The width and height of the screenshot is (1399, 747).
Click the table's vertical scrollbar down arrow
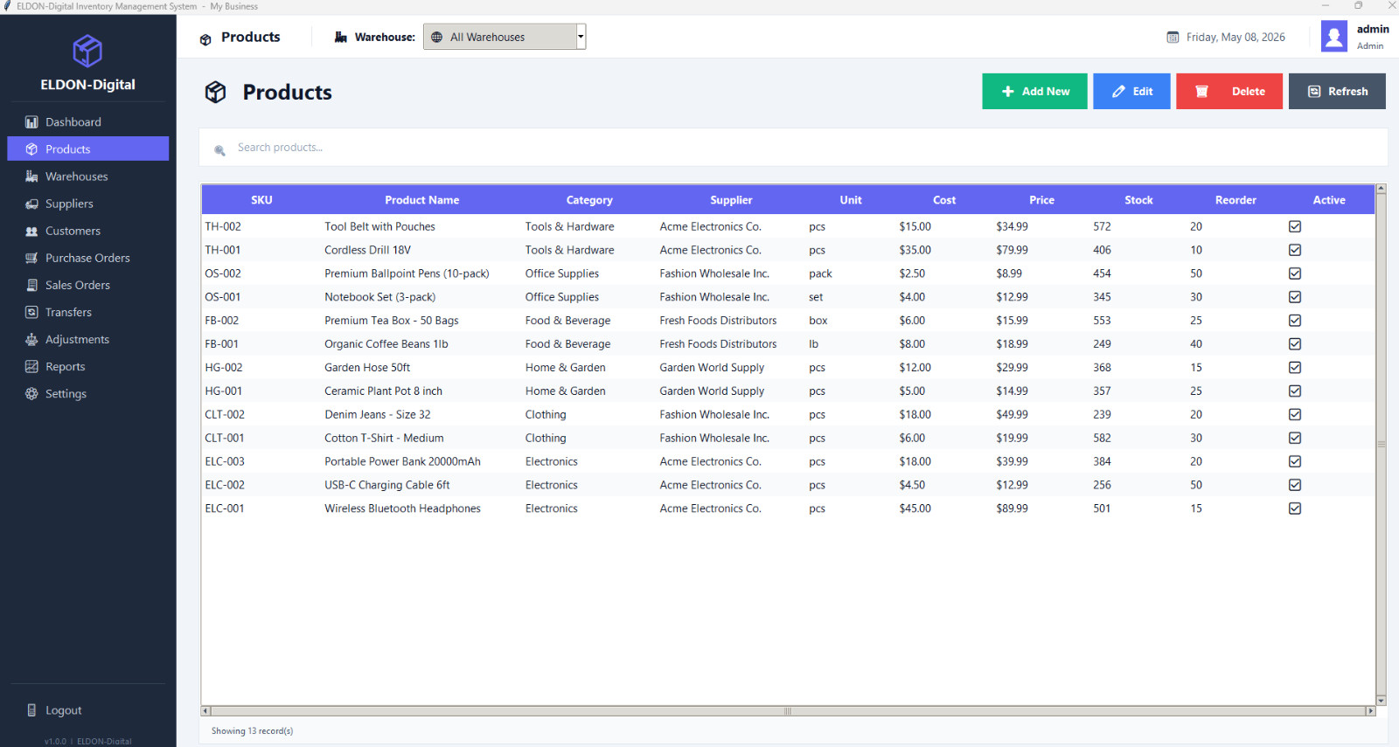1381,700
